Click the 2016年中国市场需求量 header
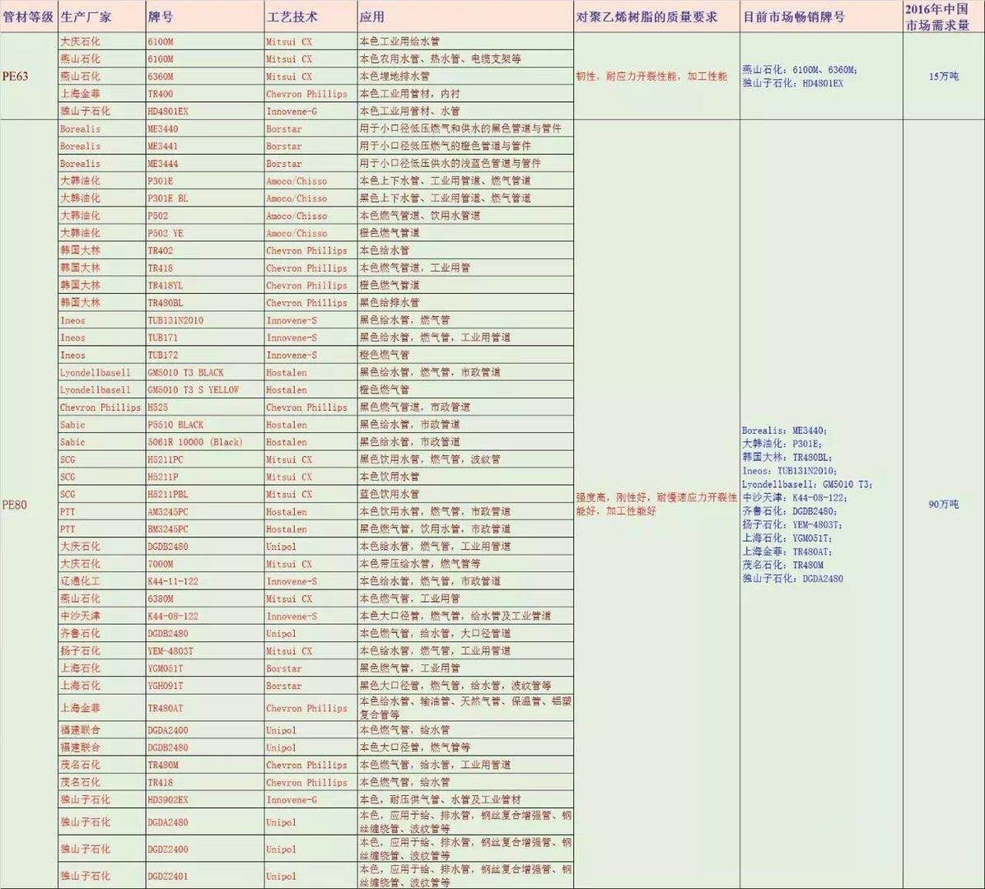 pyautogui.click(x=943, y=17)
